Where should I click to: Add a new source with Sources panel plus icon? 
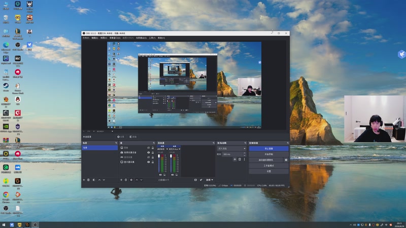(121, 180)
